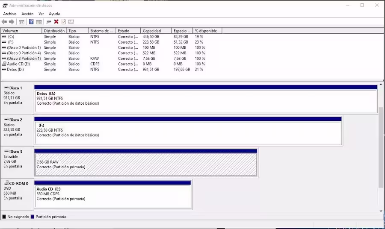The image size is (385, 229).
Task: Click the red X delete icon
Action: [56, 22]
